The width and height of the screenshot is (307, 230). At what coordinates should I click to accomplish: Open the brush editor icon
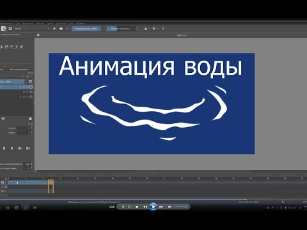(x=4, y=29)
